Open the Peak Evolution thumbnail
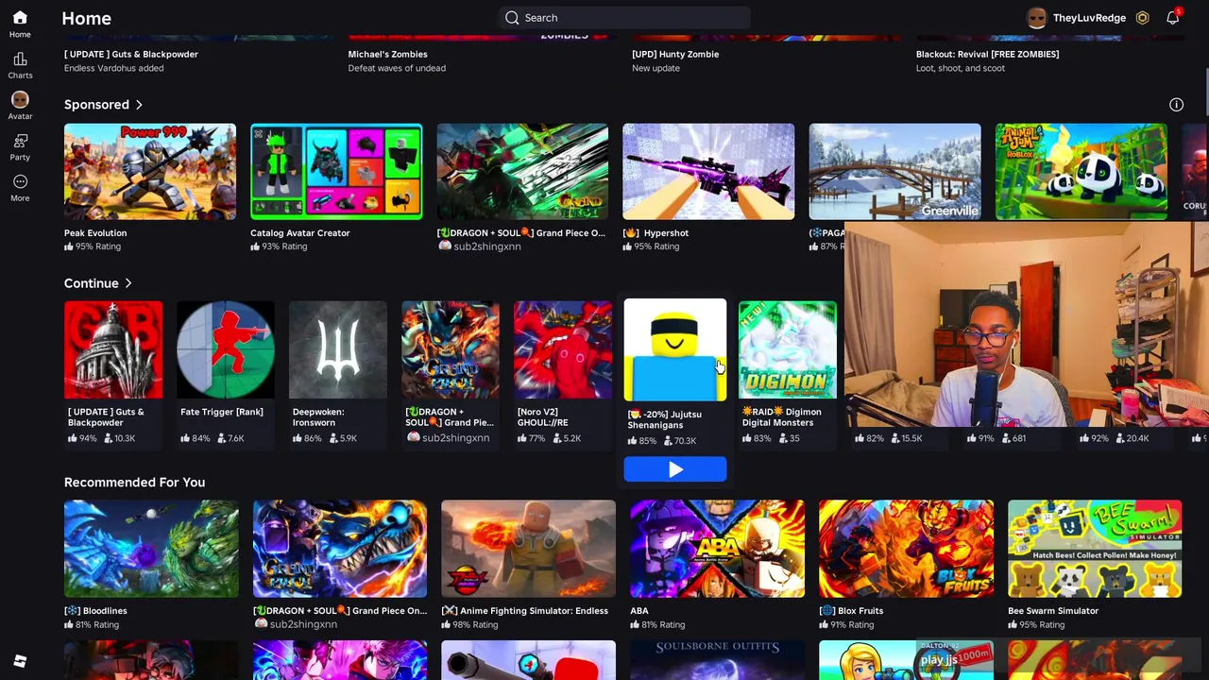Image resolution: width=1209 pixels, height=680 pixels. click(150, 172)
